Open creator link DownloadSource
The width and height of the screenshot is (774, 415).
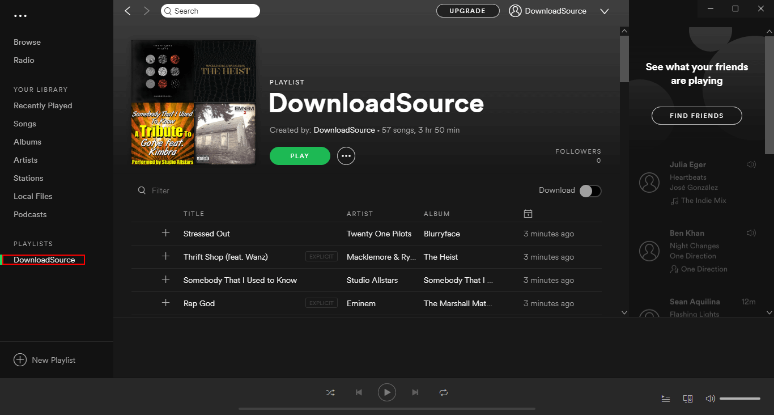pyautogui.click(x=345, y=130)
